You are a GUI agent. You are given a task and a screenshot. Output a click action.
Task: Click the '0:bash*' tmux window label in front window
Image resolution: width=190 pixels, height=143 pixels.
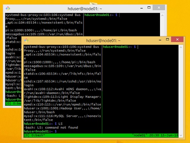point(38,135)
